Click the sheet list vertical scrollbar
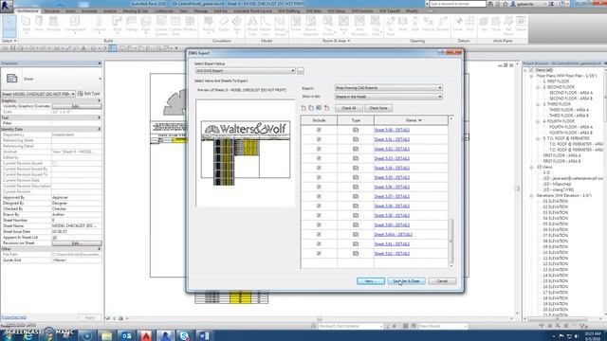Screen dimensions: 607x341 (451, 242)
